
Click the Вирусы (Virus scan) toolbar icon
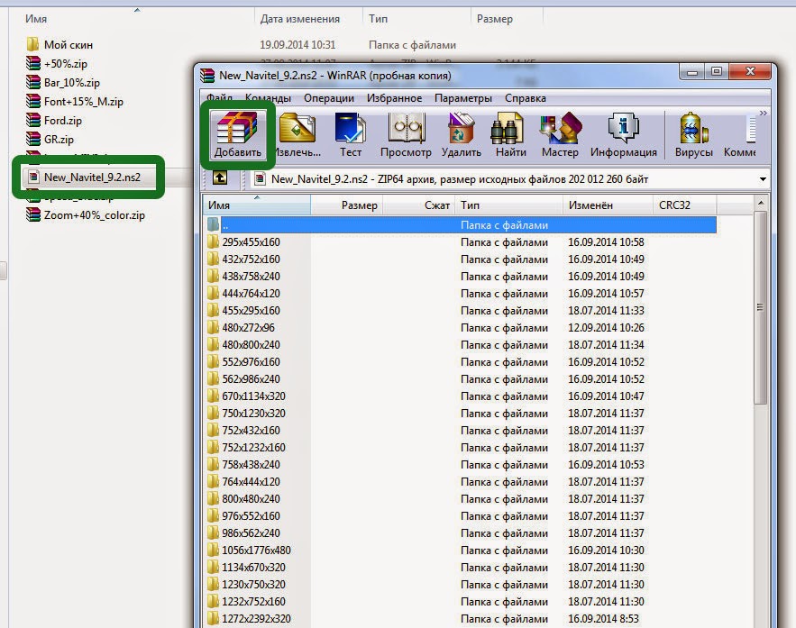(693, 135)
